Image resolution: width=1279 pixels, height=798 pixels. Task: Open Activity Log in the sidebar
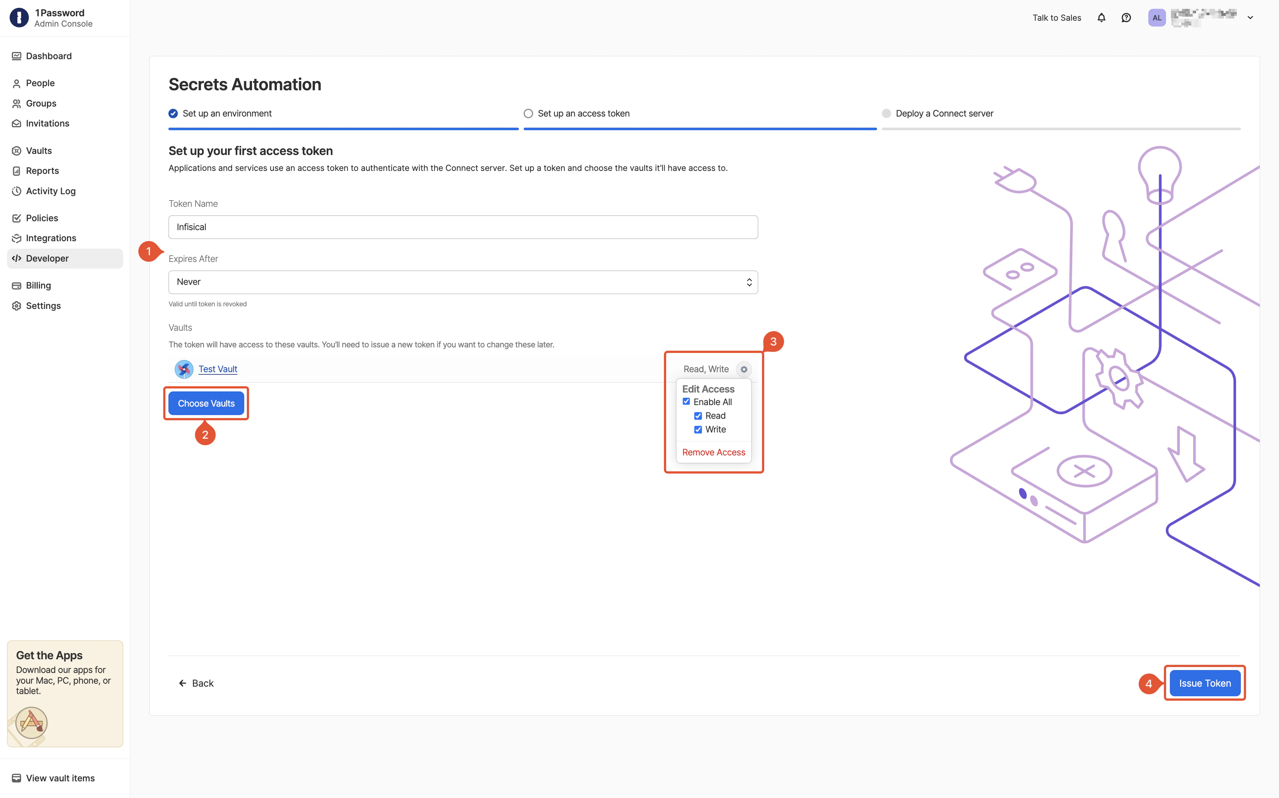(65, 191)
